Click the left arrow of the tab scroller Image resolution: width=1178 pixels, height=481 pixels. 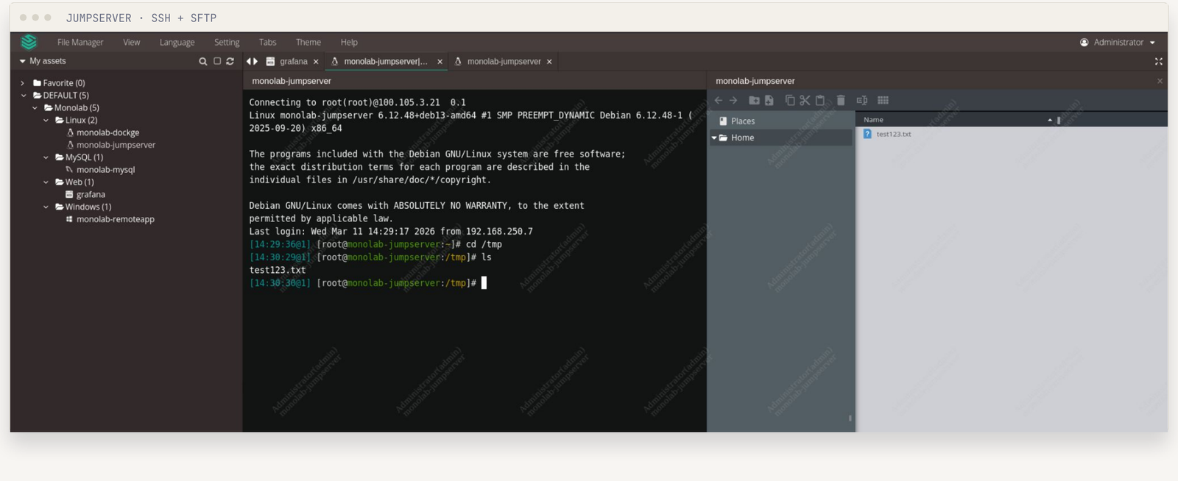click(249, 62)
